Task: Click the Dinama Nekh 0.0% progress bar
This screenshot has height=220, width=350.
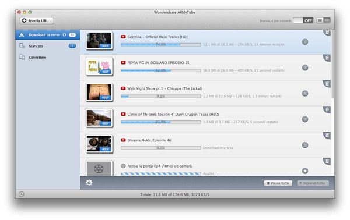Action: coord(161,148)
